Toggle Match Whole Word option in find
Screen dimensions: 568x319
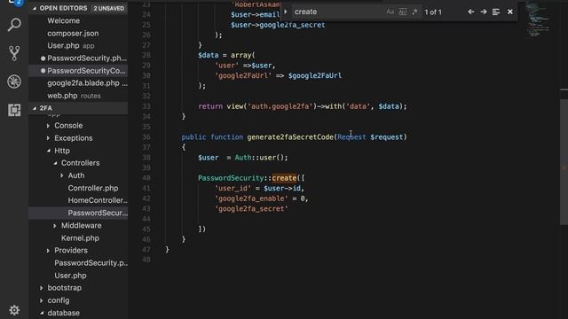(402, 12)
